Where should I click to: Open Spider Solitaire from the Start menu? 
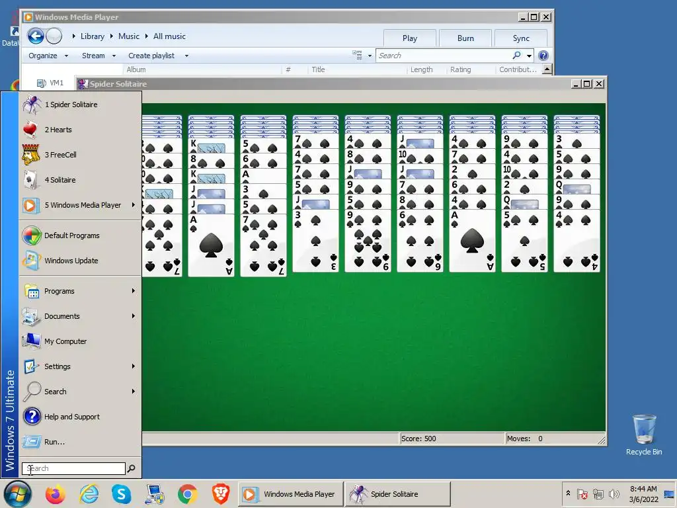pos(80,105)
